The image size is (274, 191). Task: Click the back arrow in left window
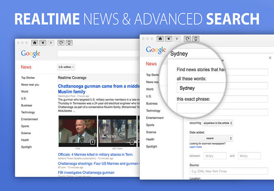(43, 43)
